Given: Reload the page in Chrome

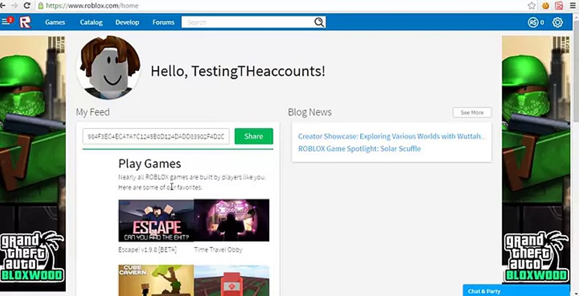Looking at the screenshot, I should [27, 6].
